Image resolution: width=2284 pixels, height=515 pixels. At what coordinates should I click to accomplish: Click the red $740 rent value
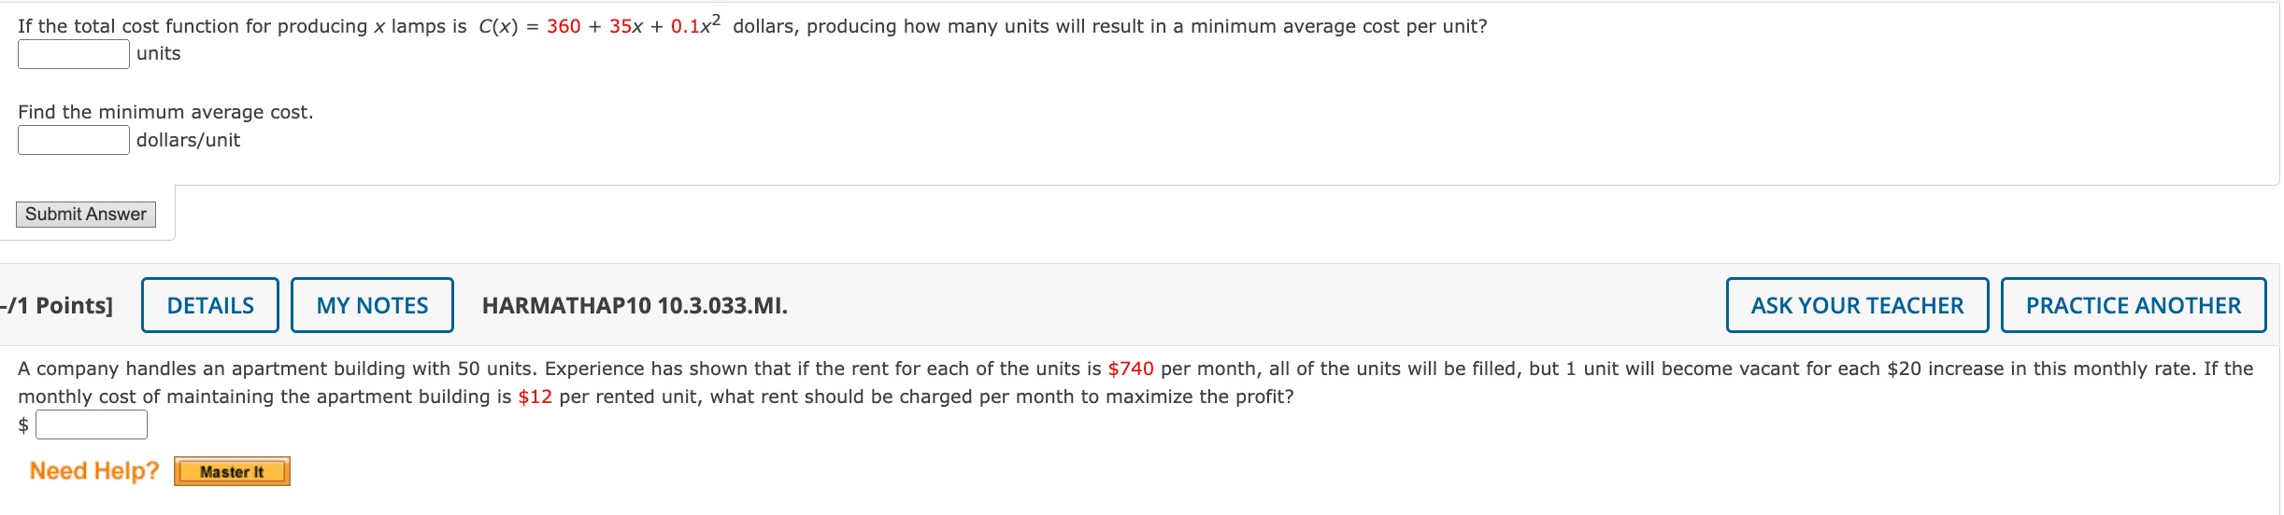(1131, 369)
